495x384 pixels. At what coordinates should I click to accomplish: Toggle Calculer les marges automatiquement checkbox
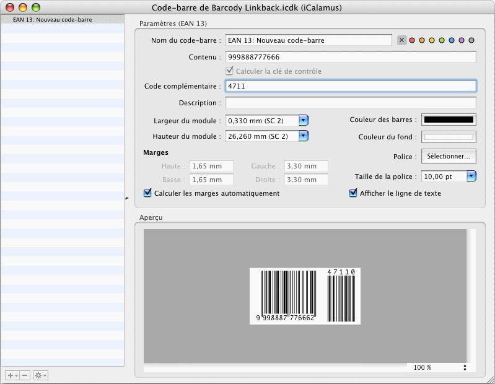click(x=147, y=193)
